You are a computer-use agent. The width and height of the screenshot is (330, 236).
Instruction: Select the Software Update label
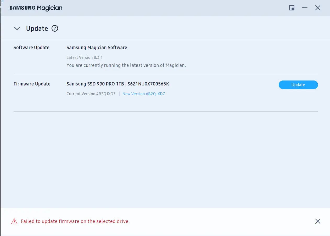[x=31, y=48]
